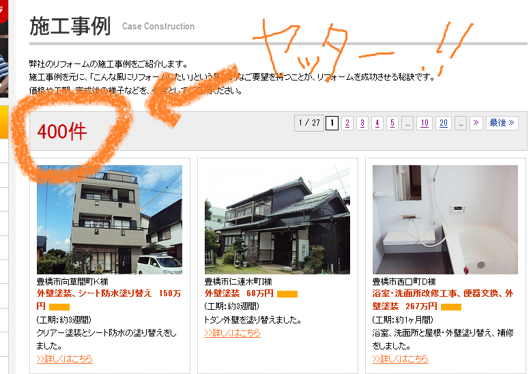Click the next page » arrow
Screen dimensions: 531x374
(476, 123)
